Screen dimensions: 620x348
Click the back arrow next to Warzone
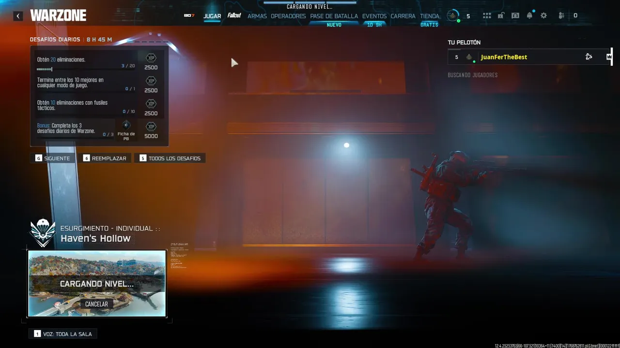click(x=18, y=16)
